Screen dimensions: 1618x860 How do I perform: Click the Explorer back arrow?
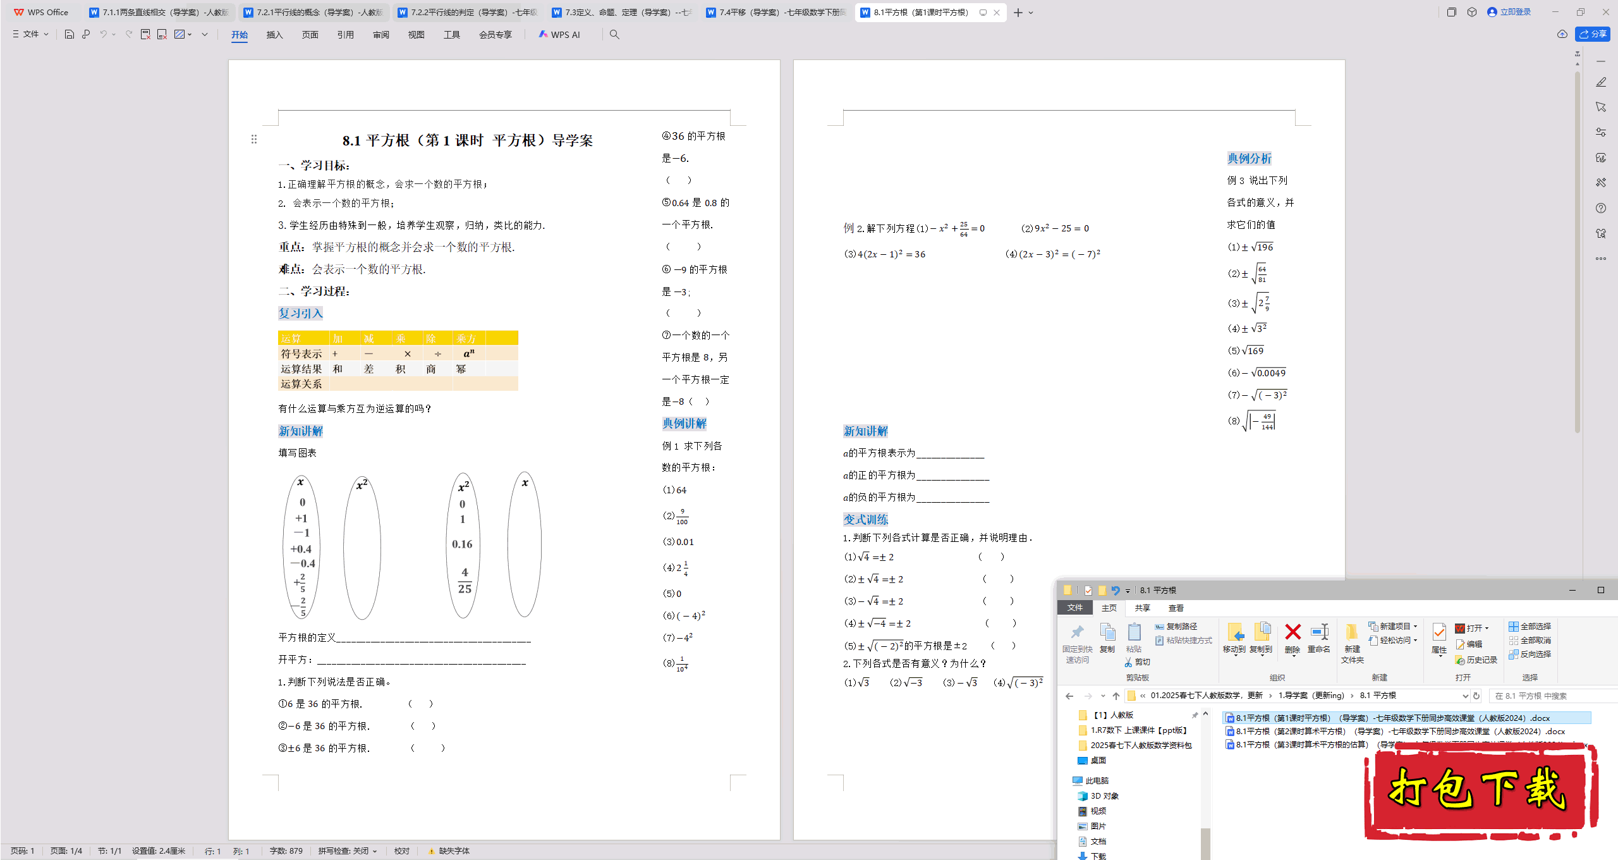[x=1069, y=696]
